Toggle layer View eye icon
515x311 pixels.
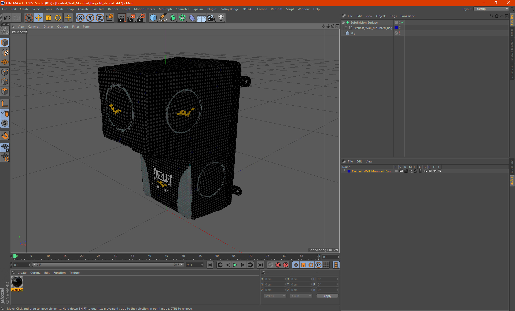coord(401,171)
